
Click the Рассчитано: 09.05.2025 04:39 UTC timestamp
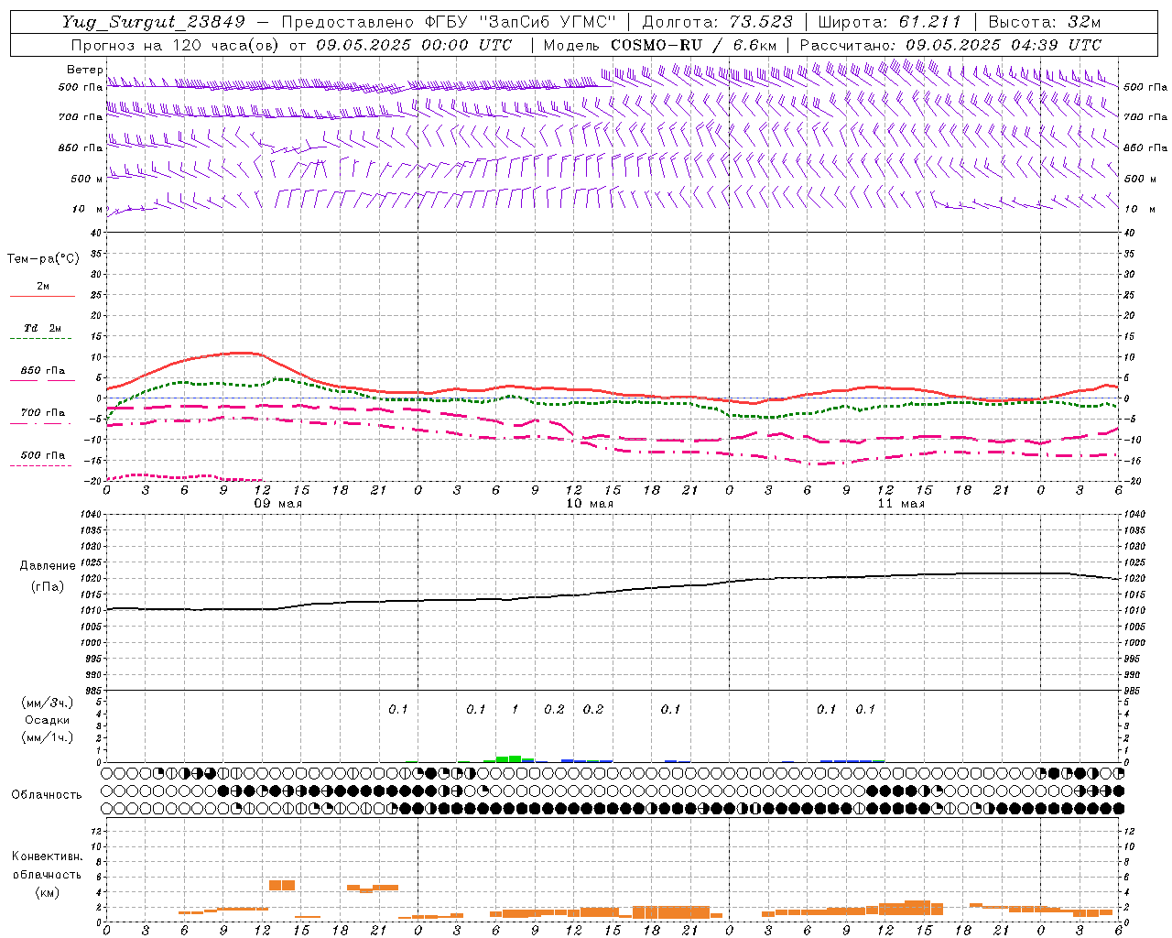click(950, 45)
